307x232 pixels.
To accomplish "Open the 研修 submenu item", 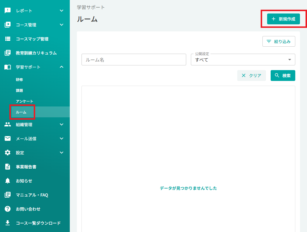I will [19, 79].
